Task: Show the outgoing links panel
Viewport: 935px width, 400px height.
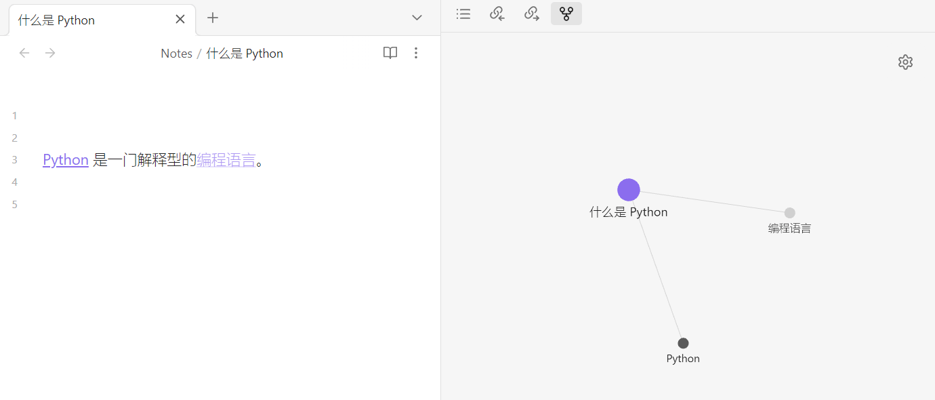Action: [532, 14]
